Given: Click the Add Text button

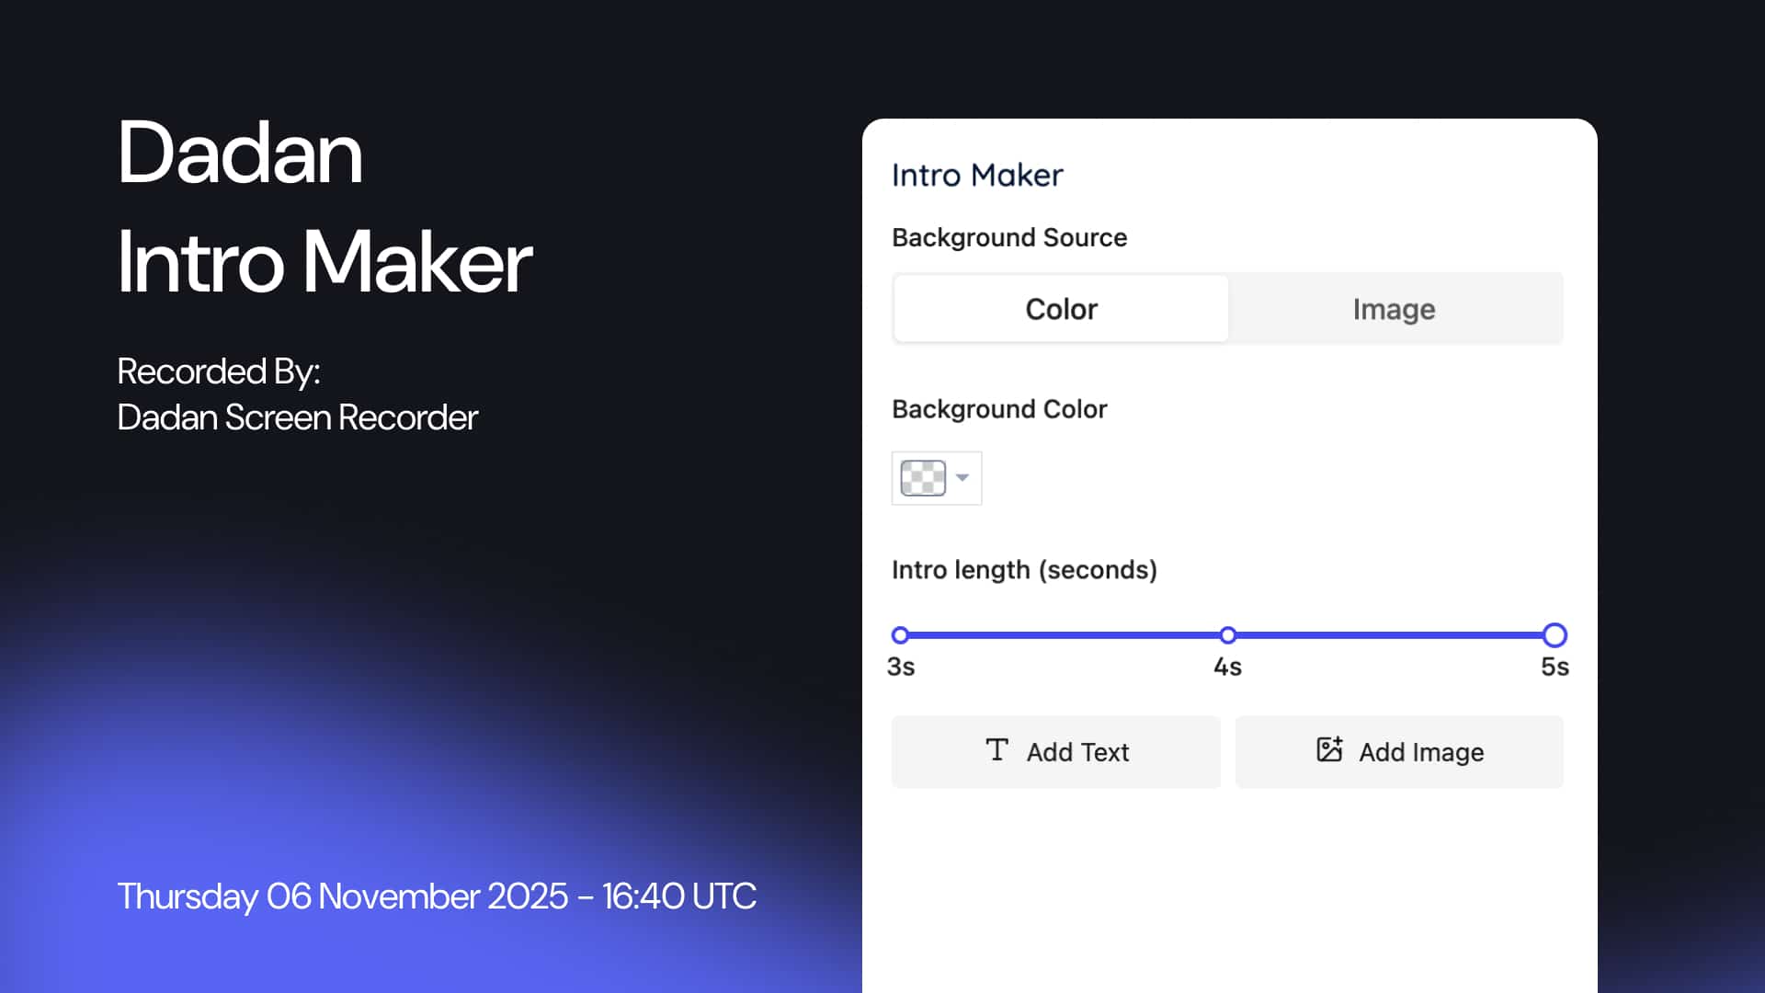Looking at the screenshot, I should tap(1055, 751).
